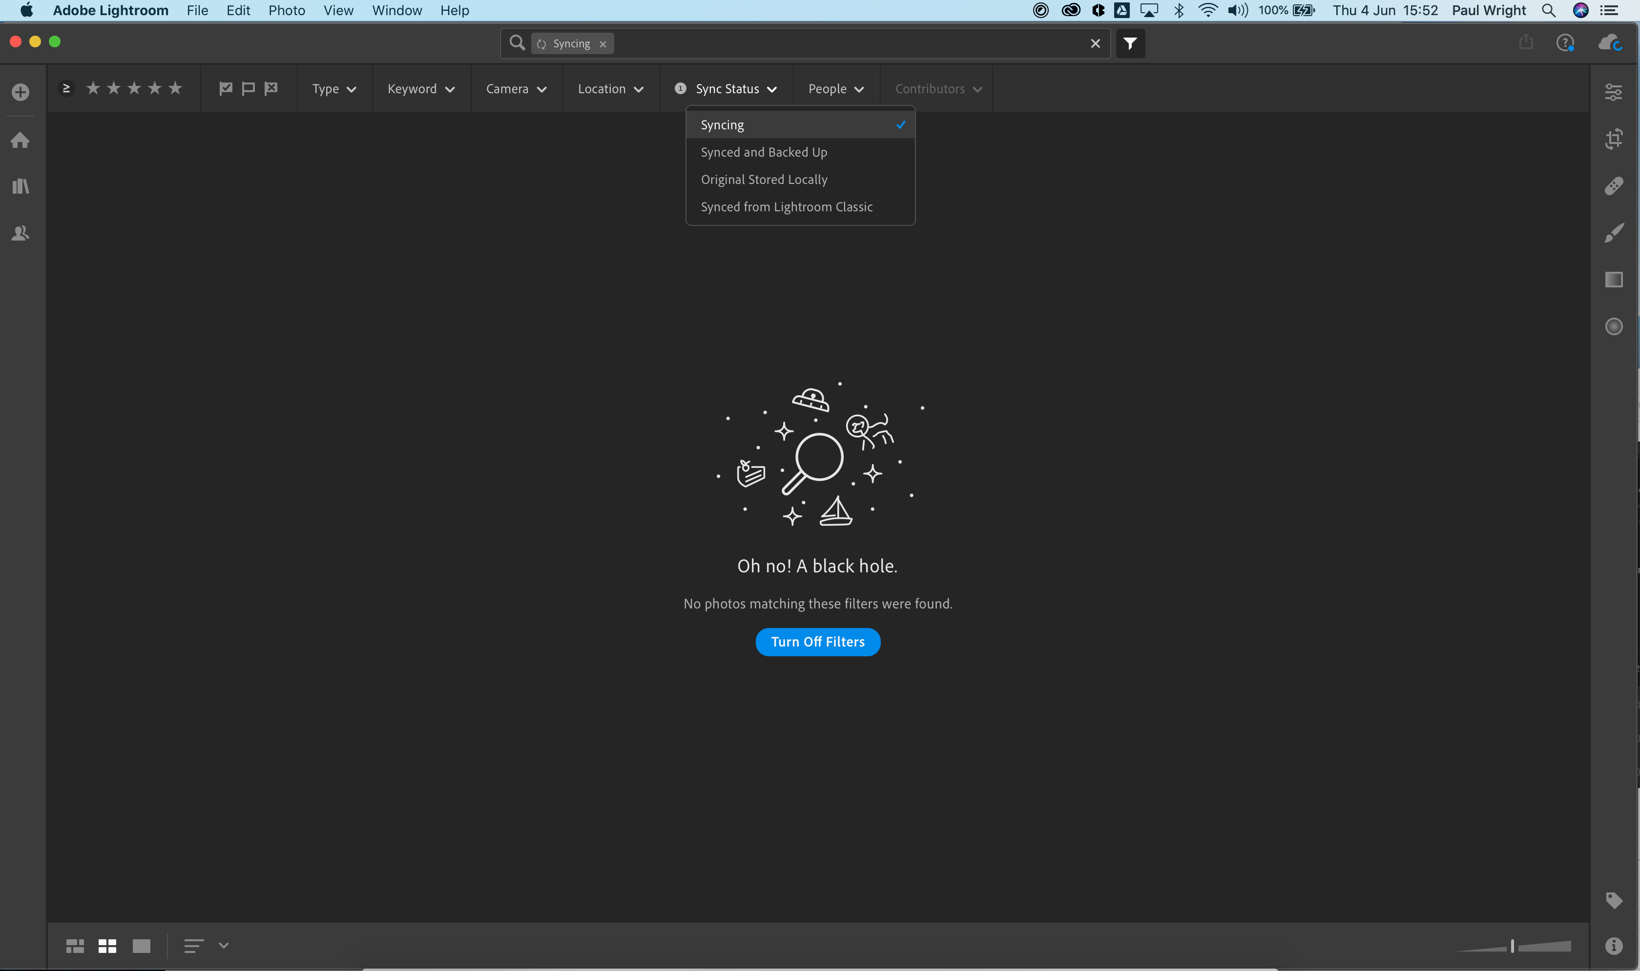Click the Add Photos plus icon

(21, 92)
